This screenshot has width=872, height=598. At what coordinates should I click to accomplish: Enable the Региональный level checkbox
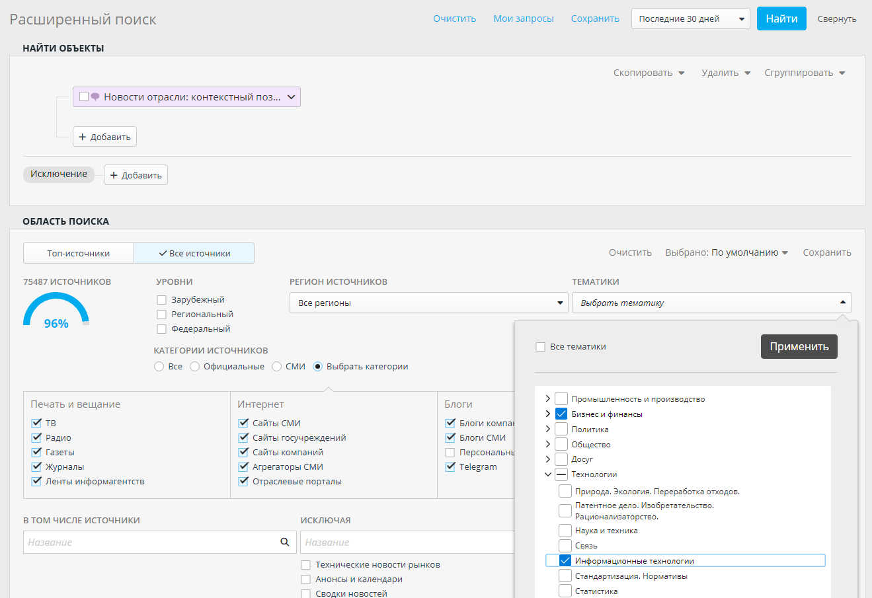click(x=161, y=315)
